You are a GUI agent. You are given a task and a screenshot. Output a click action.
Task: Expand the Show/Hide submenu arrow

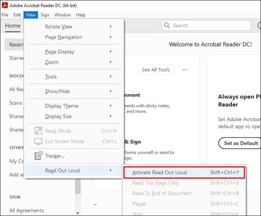point(111,91)
